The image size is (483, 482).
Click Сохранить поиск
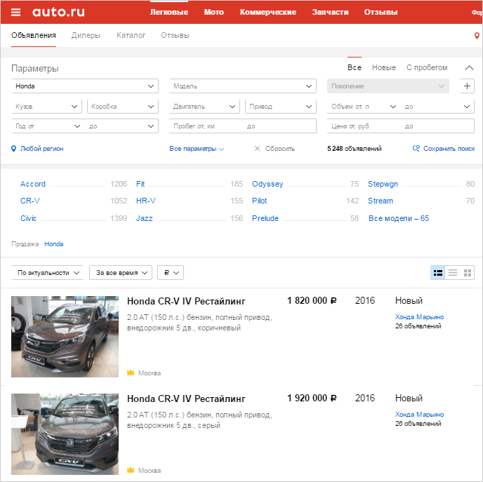pyautogui.click(x=449, y=149)
